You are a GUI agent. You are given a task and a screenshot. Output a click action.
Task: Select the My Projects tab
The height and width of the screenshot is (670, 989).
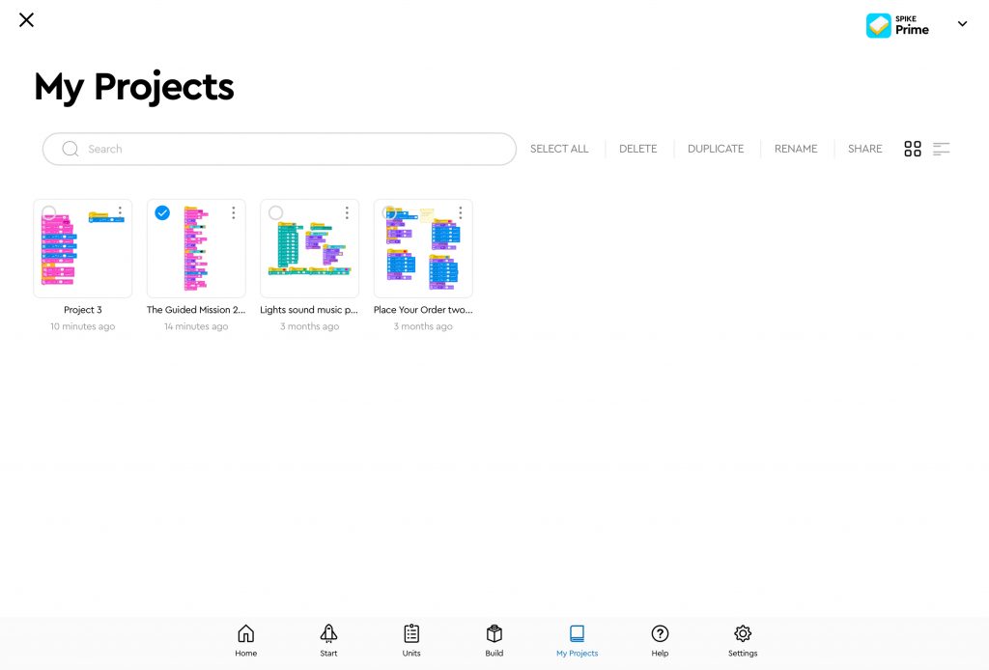click(577, 639)
